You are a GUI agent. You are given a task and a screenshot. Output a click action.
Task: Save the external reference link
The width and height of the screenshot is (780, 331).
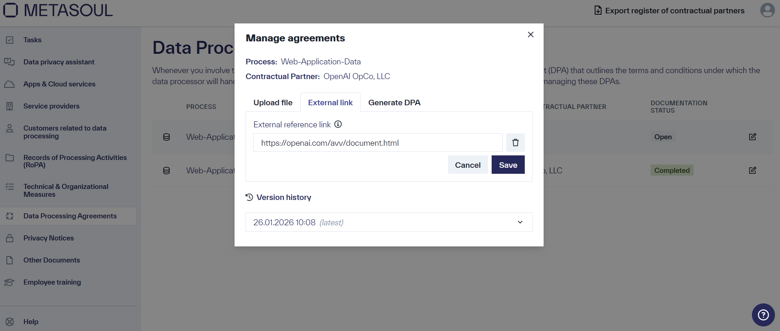point(508,165)
